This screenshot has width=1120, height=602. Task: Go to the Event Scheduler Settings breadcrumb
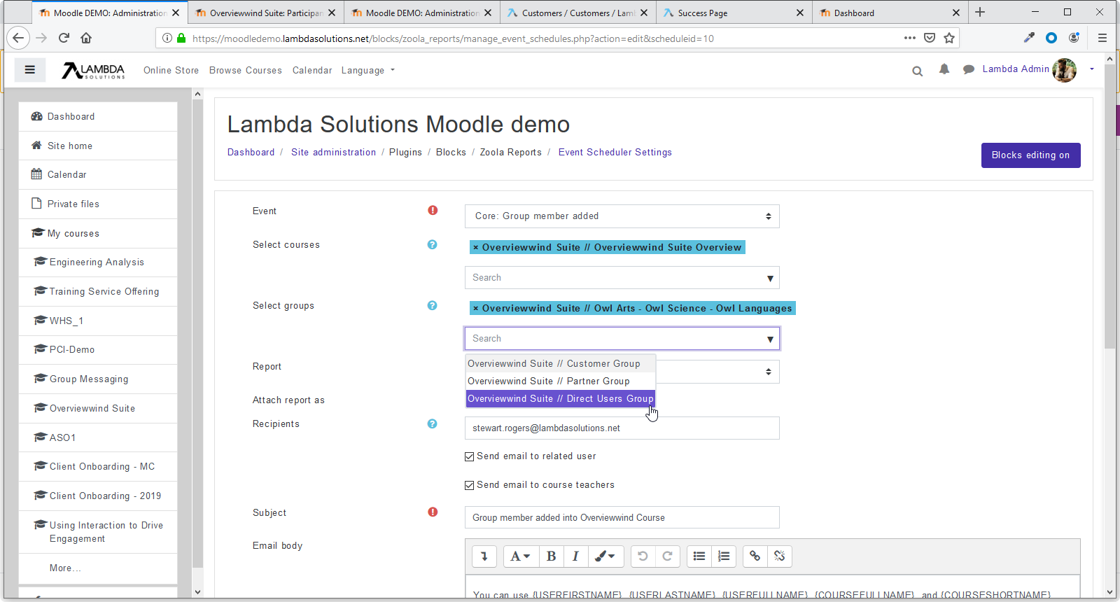click(615, 152)
